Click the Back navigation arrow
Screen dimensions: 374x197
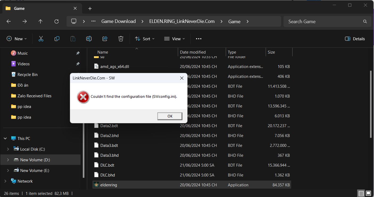click(x=9, y=21)
